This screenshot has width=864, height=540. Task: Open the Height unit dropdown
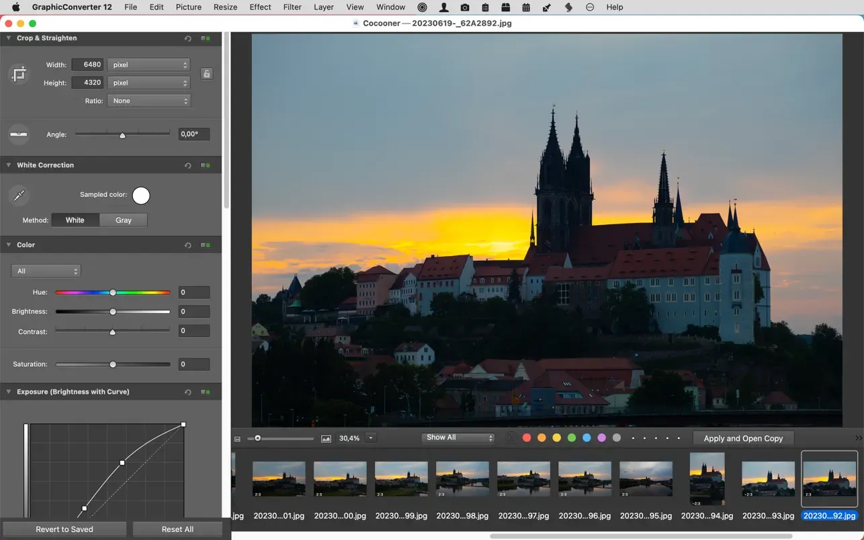(148, 83)
